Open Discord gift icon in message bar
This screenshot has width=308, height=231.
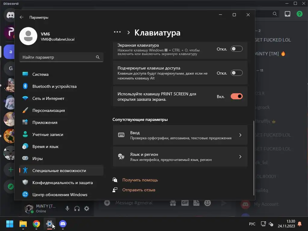(173, 203)
